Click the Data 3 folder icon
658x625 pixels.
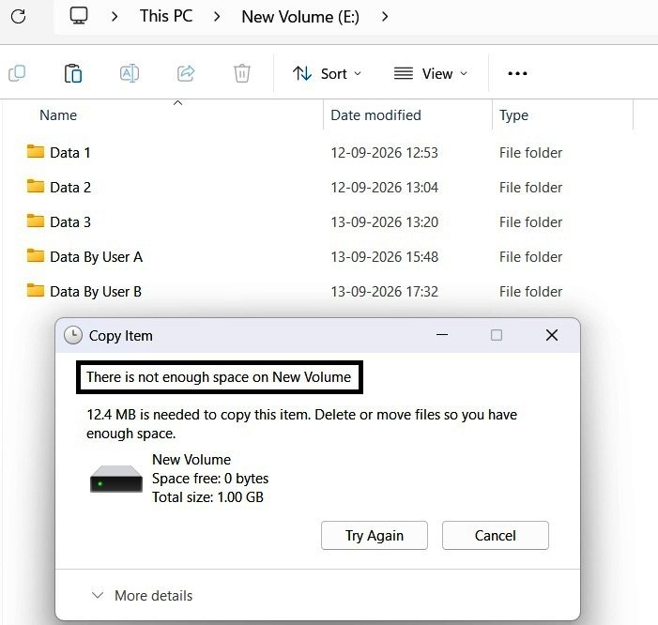(x=36, y=221)
